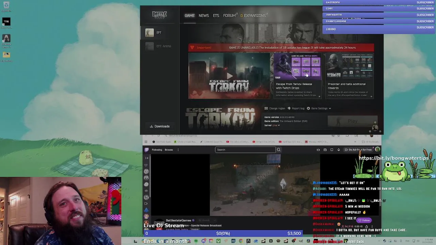Open Preorder and beta additional rewards article
The height and width of the screenshot is (245, 436).
tap(350, 76)
